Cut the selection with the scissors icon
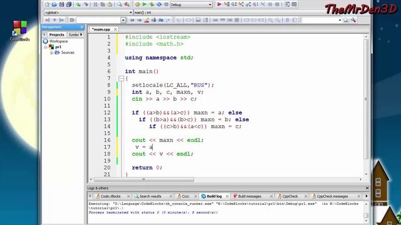 (95, 4)
